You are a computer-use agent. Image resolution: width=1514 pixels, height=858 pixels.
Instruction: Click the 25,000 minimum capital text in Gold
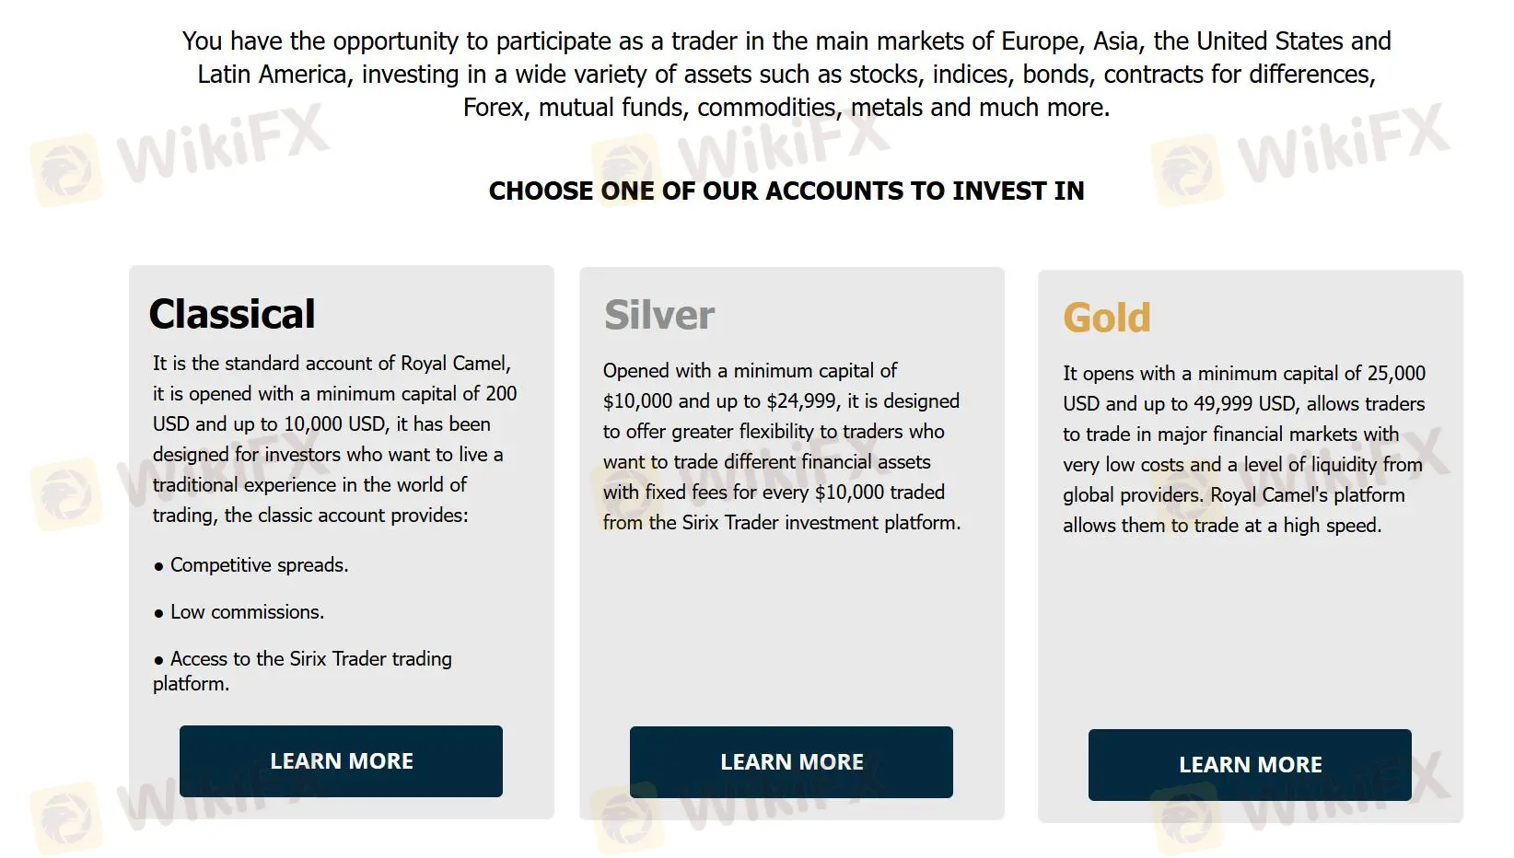[x=1396, y=374]
